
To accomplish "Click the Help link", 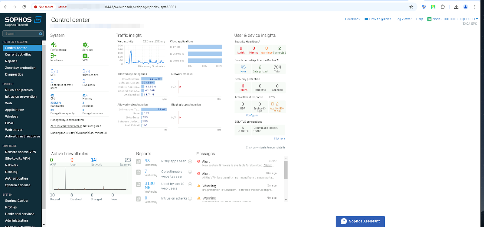I will (x=419, y=19).
